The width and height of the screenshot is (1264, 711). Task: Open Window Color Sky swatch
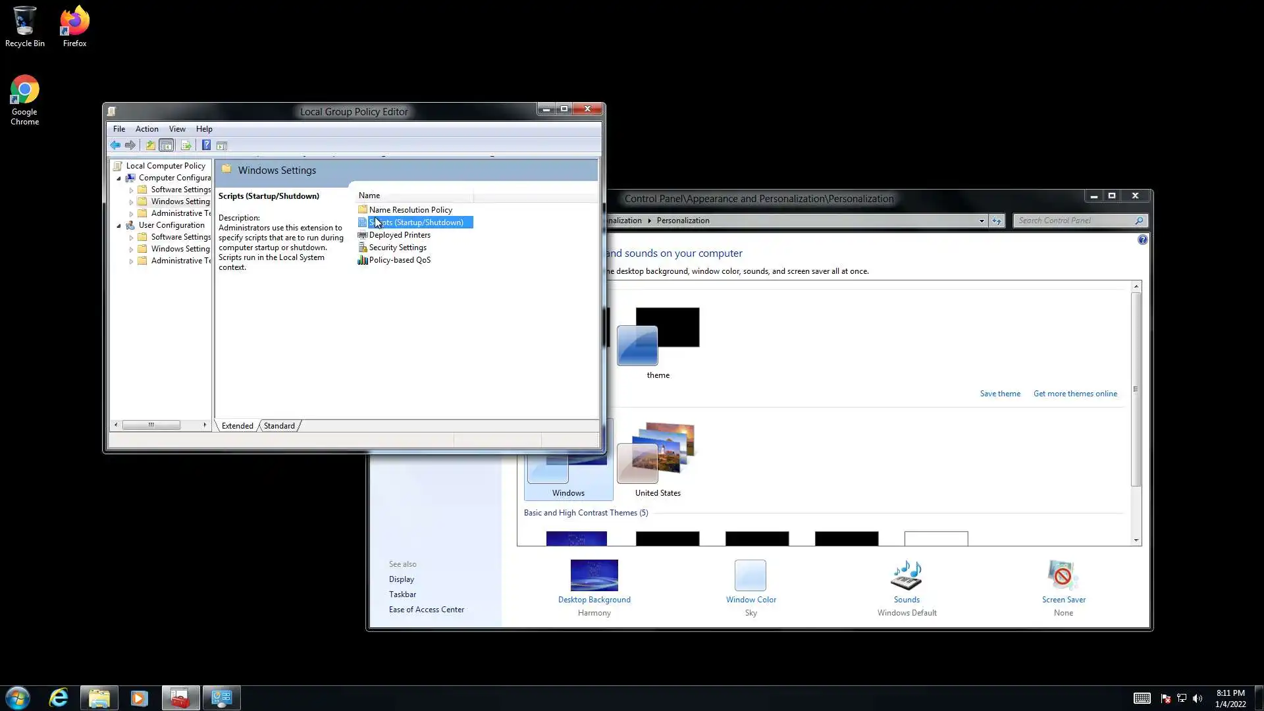tap(750, 576)
